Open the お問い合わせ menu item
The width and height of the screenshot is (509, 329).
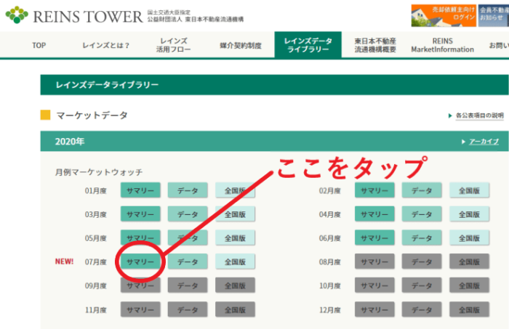click(499, 45)
